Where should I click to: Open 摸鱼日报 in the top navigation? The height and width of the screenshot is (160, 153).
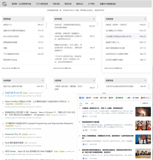[x=68, y=4]
